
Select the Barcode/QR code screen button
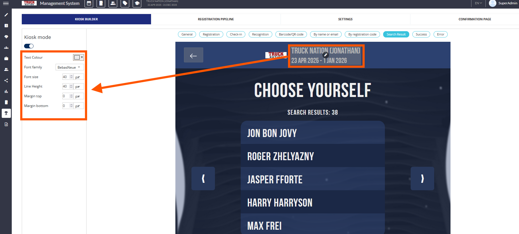coord(291,34)
